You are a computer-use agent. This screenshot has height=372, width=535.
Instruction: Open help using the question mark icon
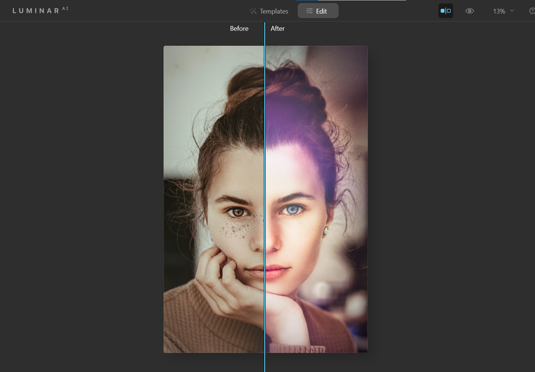532,11
